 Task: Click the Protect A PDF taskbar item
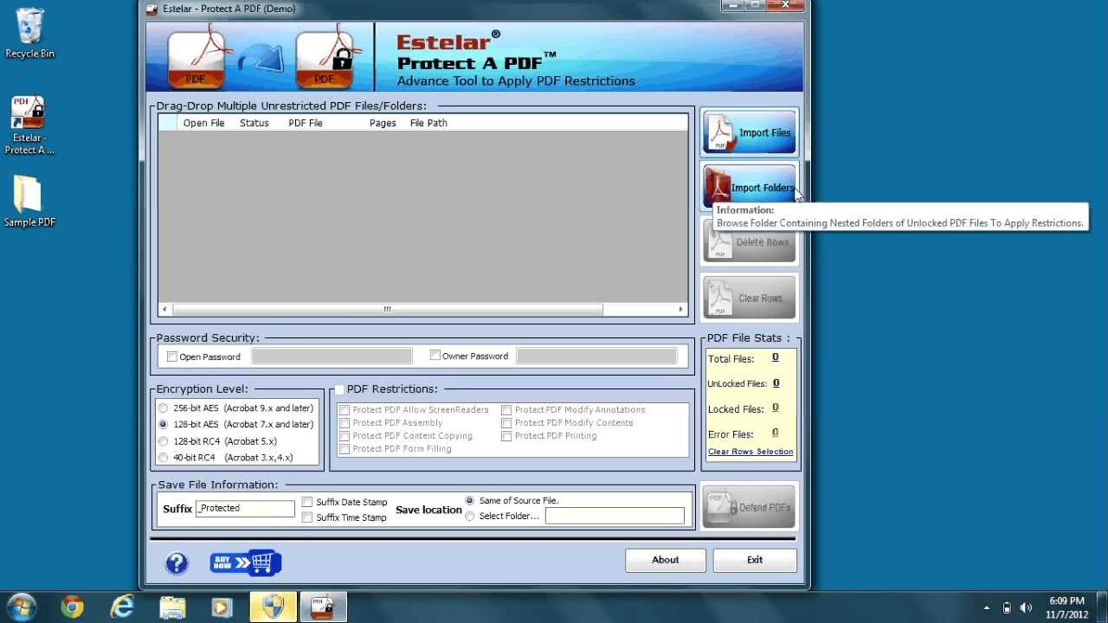click(323, 607)
